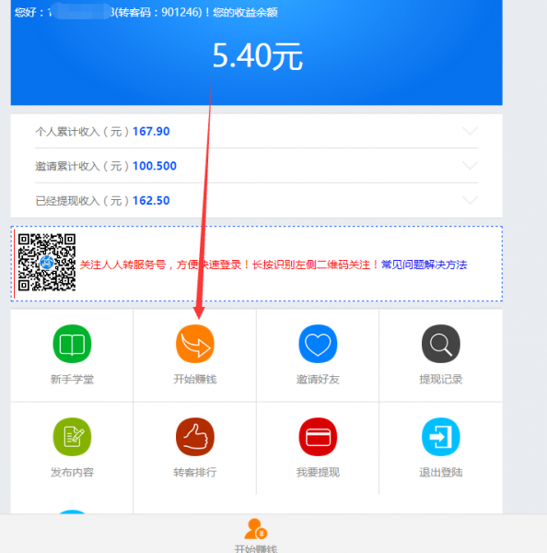
Task: Click 邀请累计收入 amount 100.500
Action: 155,166
